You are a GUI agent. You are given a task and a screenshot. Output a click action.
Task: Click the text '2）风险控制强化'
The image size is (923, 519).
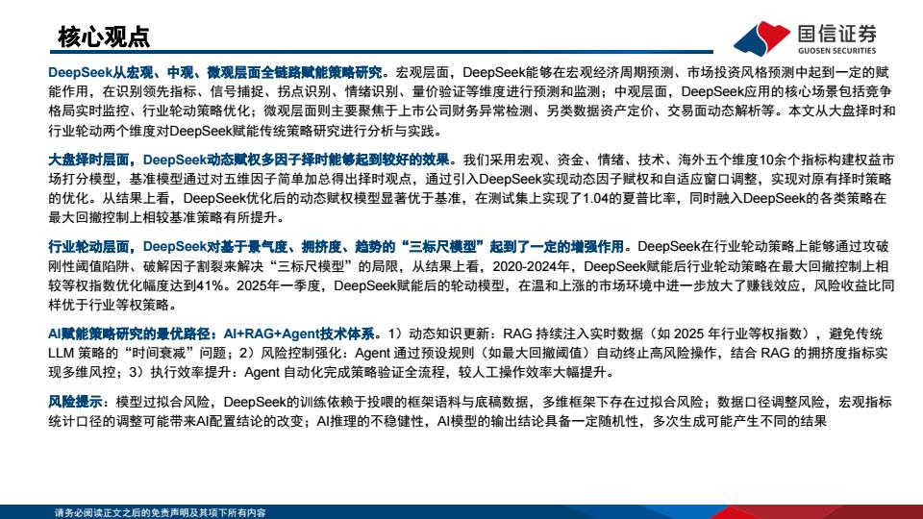[289, 353]
